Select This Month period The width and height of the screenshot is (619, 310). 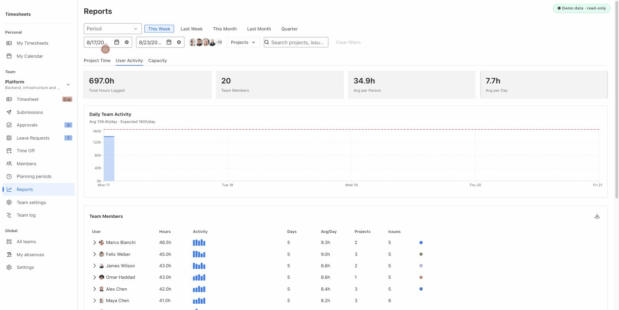(x=225, y=29)
